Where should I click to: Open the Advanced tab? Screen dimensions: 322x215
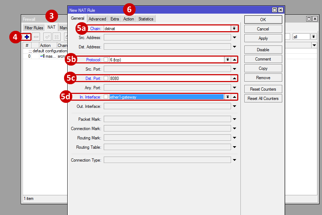pyautogui.click(x=97, y=19)
